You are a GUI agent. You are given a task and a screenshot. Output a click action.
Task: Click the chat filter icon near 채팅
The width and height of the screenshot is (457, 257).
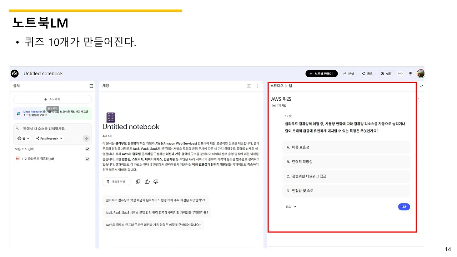249,86
